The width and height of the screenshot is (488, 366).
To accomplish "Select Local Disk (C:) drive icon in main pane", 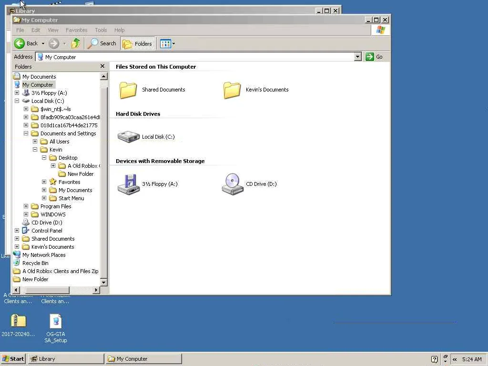I will click(128, 137).
